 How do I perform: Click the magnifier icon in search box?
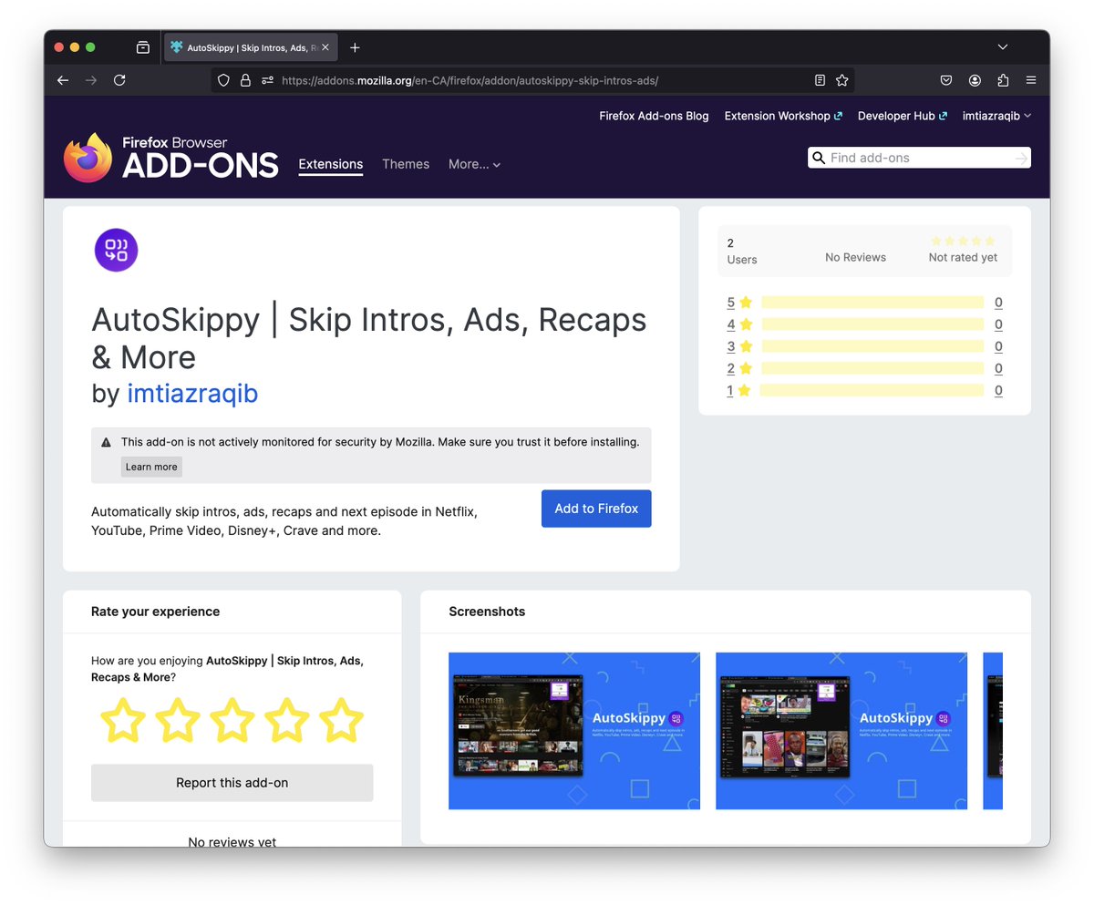(819, 158)
